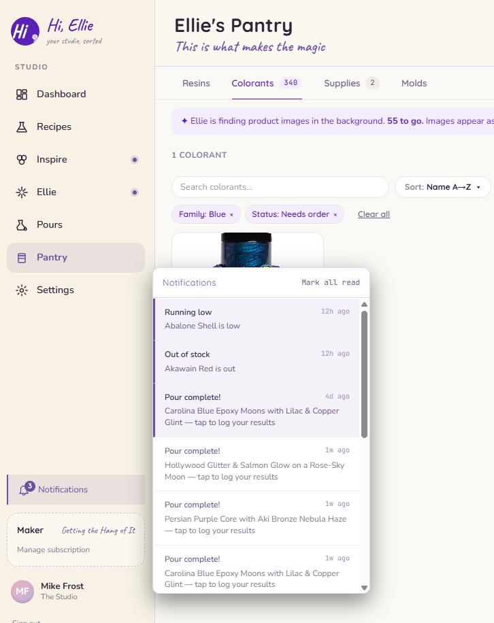This screenshot has height=623, width=494.
Task: Remove the Family: Blue filter chip
Action: pyautogui.click(x=231, y=214)
